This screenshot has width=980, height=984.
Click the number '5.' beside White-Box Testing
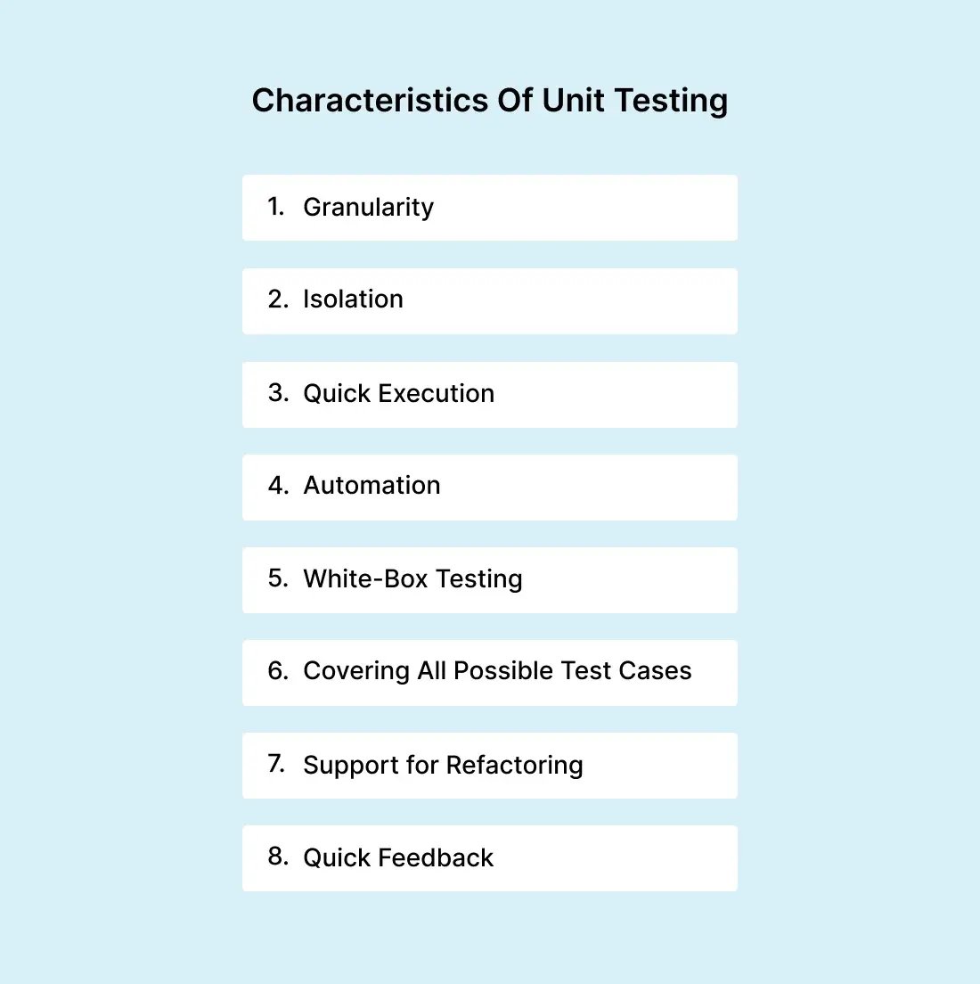tap(278, 578)
